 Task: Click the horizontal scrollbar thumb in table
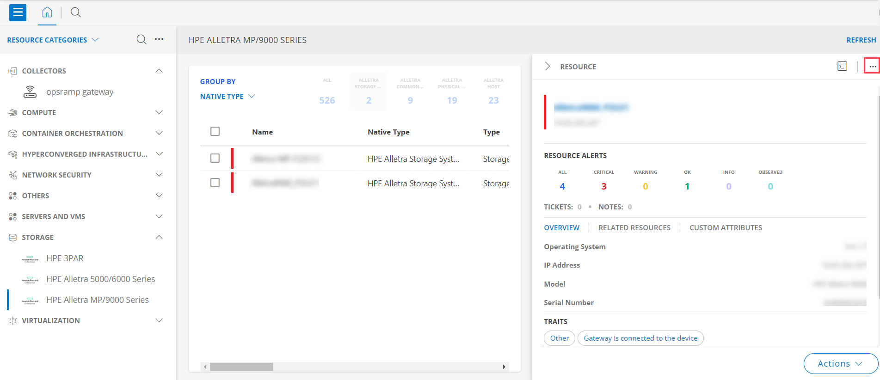[x=241, y=367]
